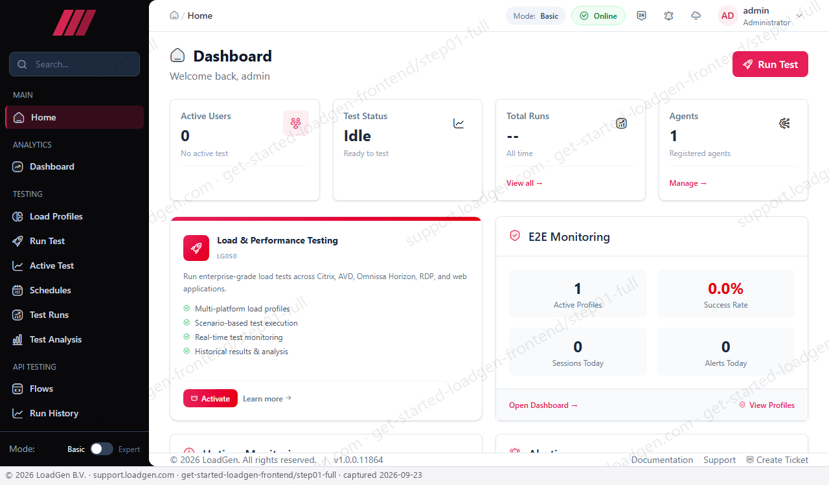
Task: Click the Active Users card icon
Action: point(296,123)
